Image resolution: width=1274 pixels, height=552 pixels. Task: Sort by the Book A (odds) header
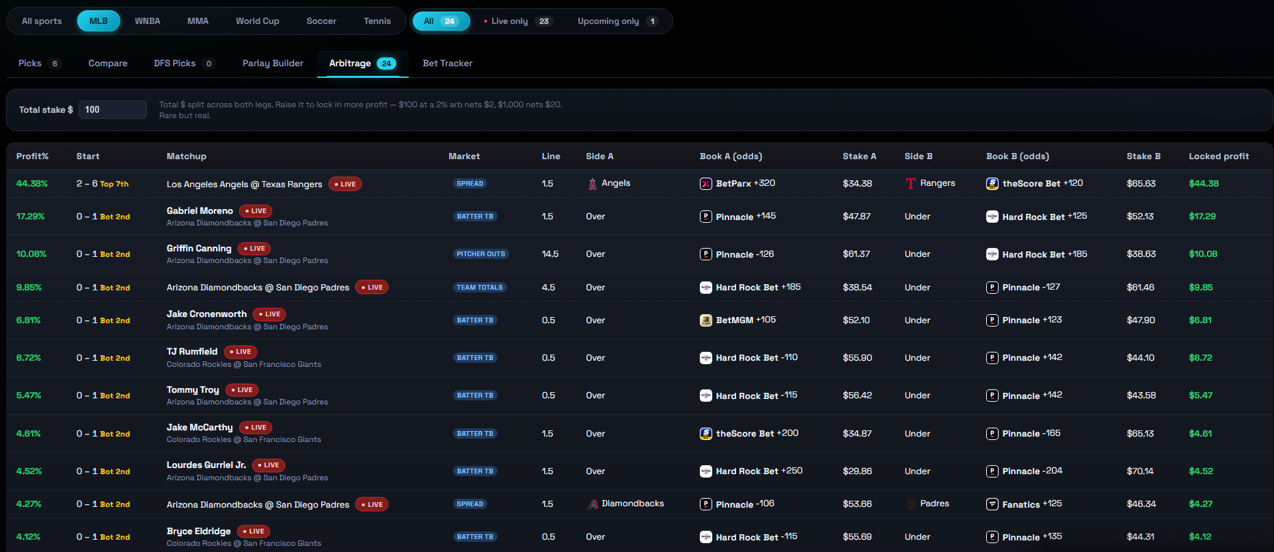731,156
